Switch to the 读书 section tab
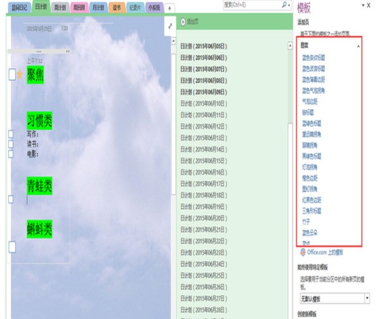This screenshot has width=380, height=319. tap(117, 8)
